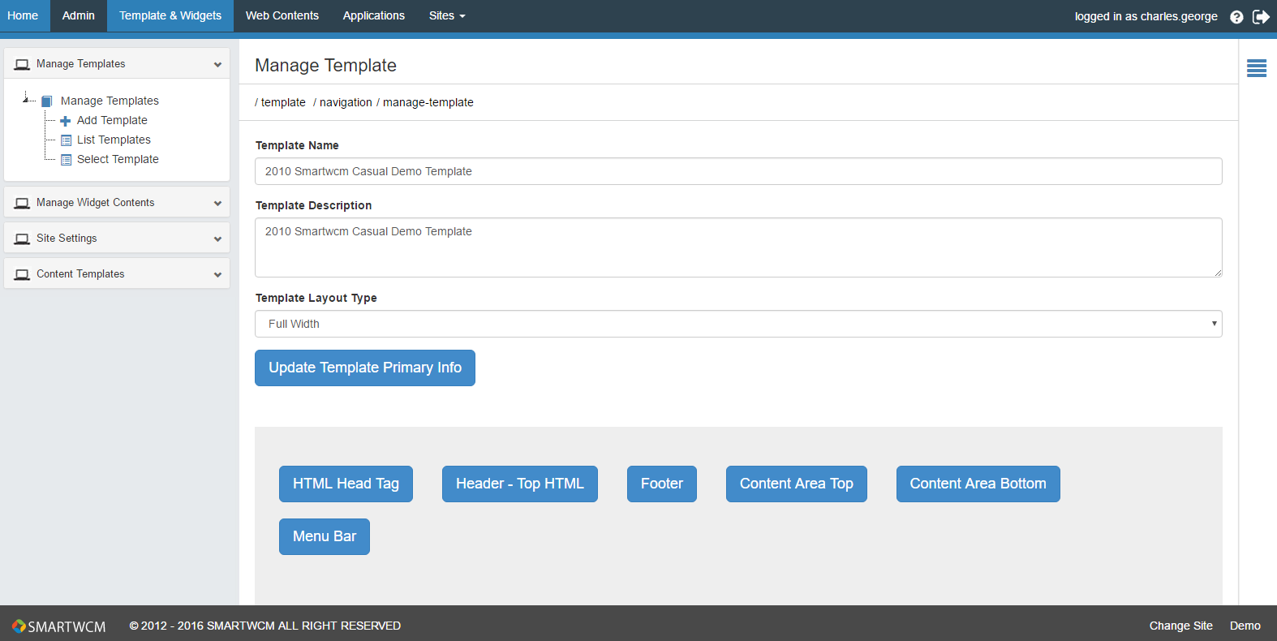Click the list icon next to Select Template

tap(67, 160)
